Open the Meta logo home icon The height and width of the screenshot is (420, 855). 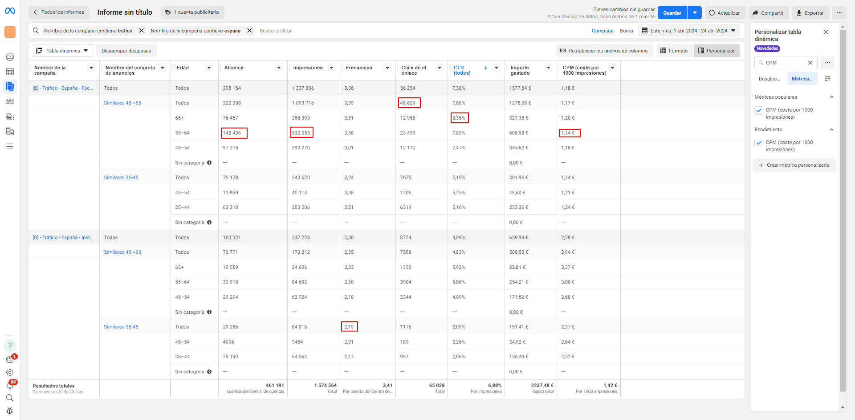(10, 11)
